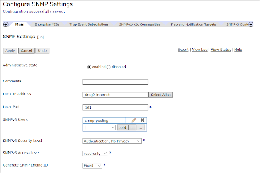Expand the SNMPv3 Security Level dropdown
This screenshot has height=173, width=260.
click(112, 141)
